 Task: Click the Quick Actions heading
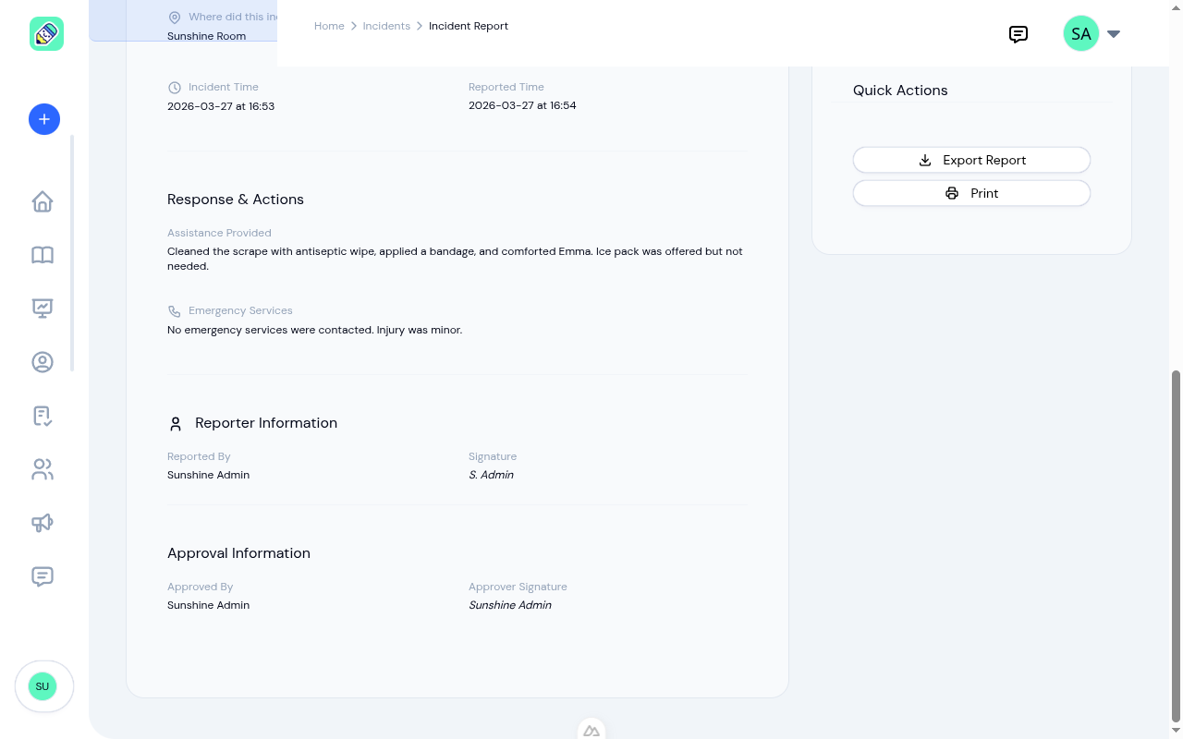pos(900,91)
